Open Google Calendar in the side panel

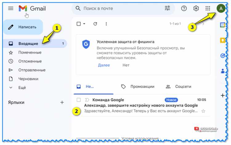pyautogui.click(x=222, y=25)
